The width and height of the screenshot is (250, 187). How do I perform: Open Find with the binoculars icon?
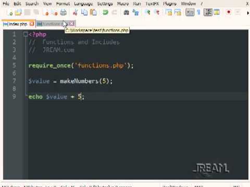[126, 12]
